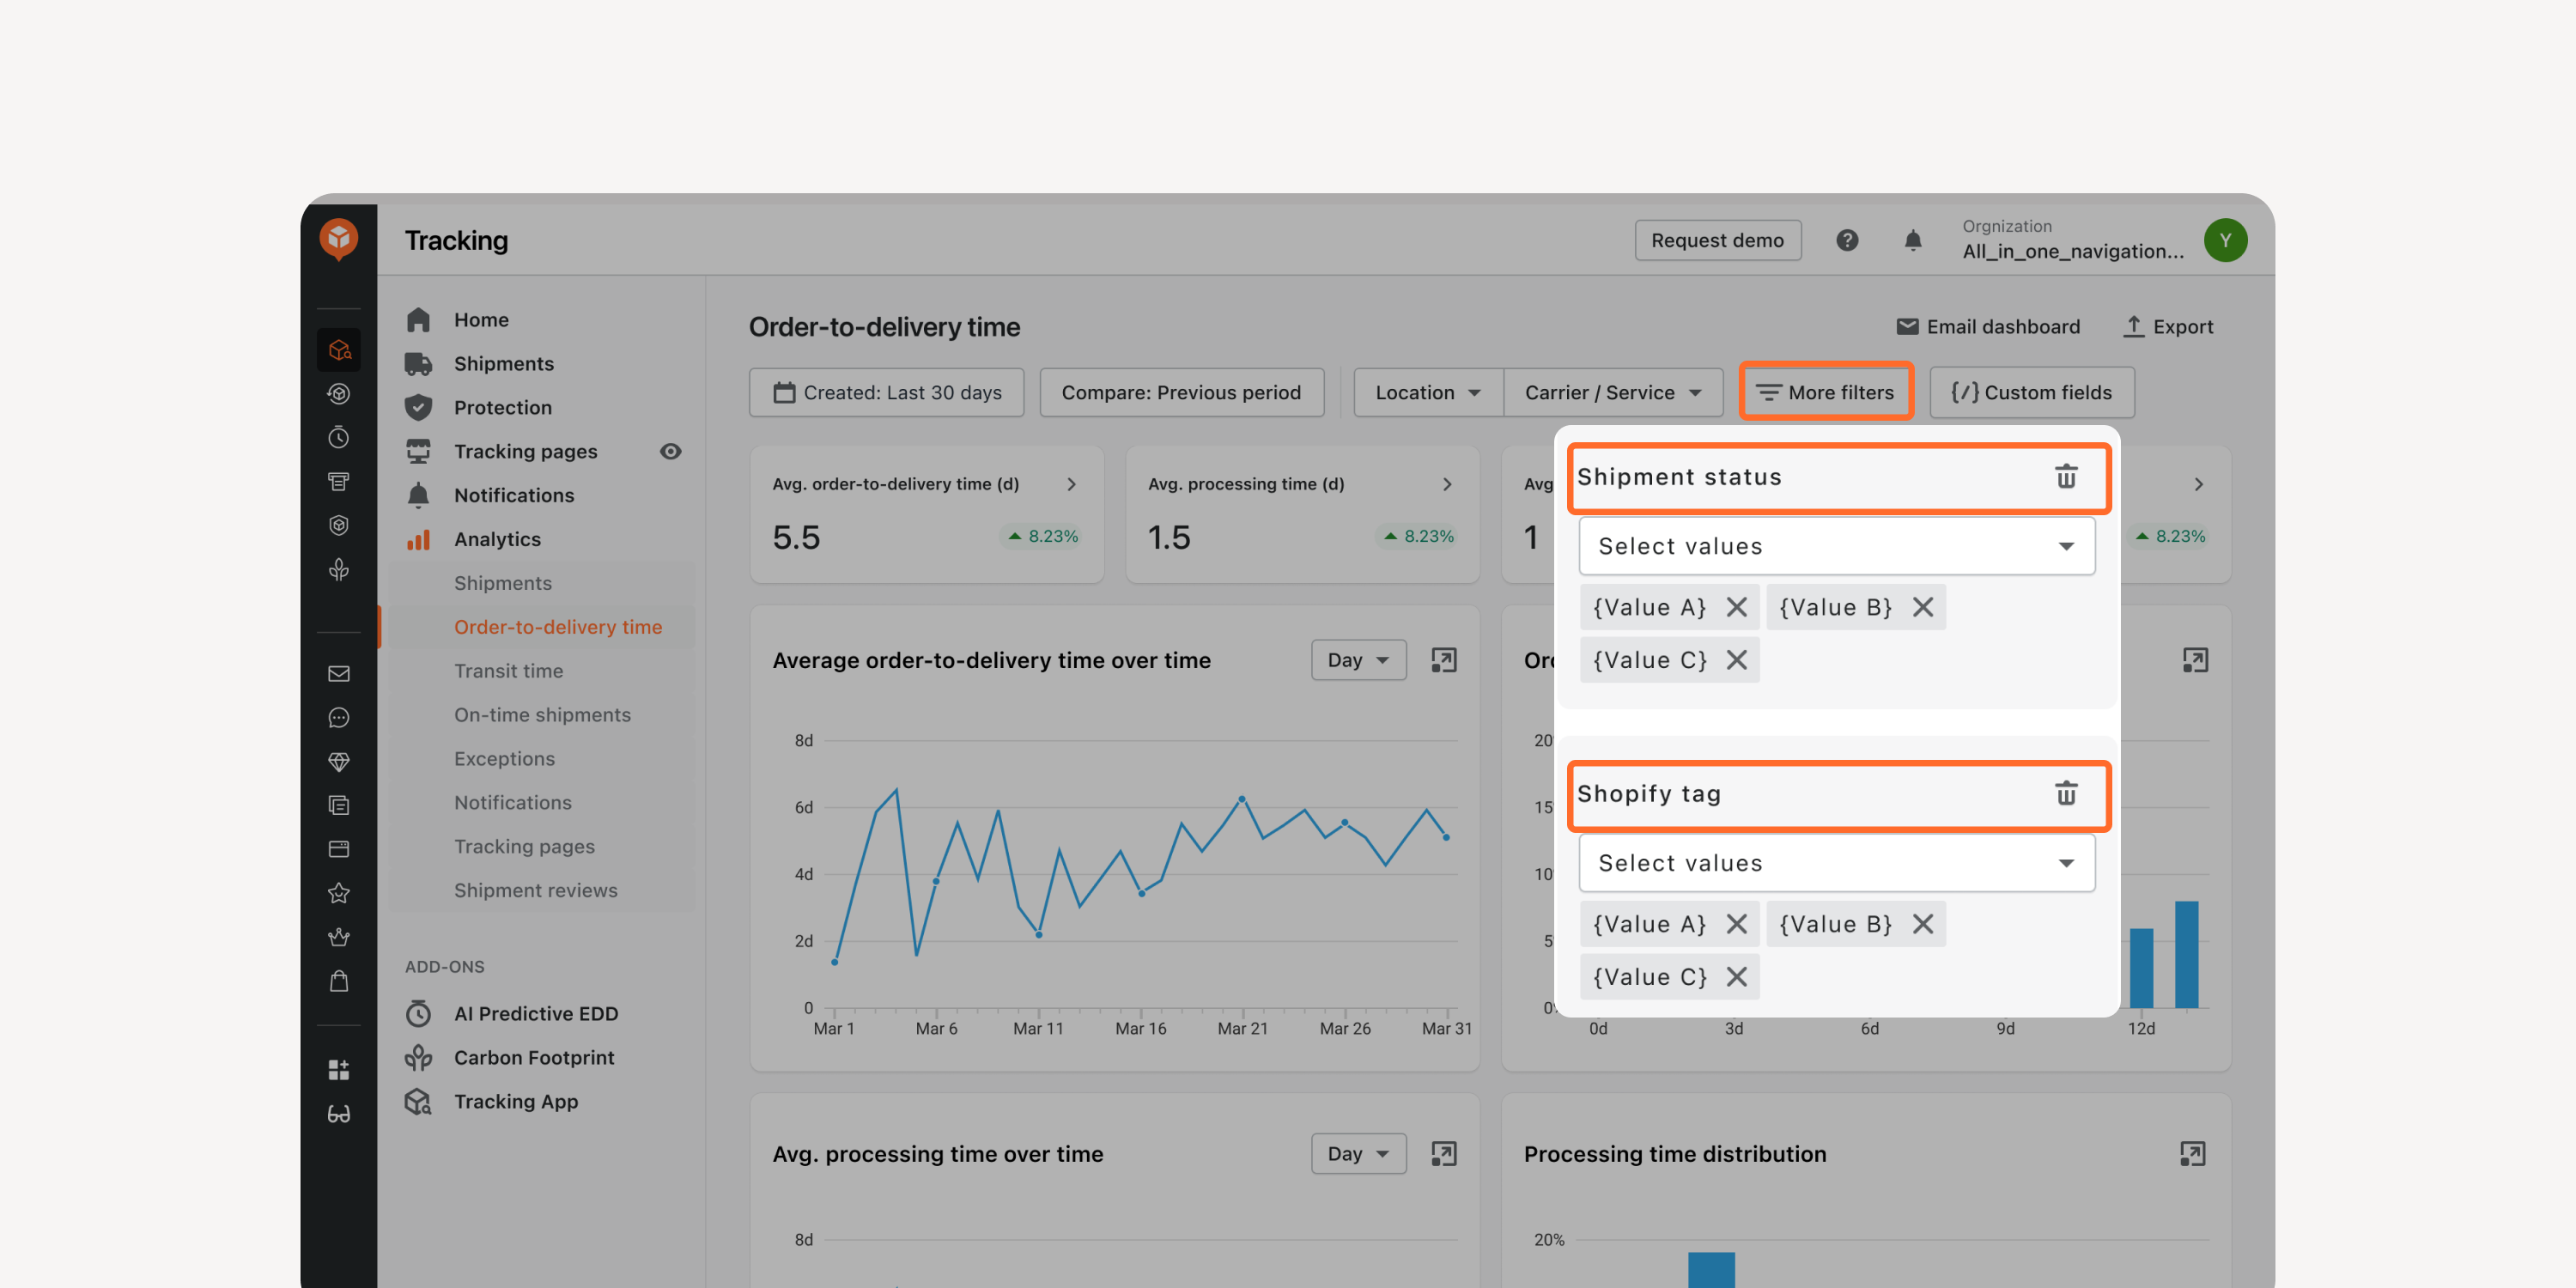Open the Carrier / Service dropdown
The image size is (2576, 1288).
pos(1613,392)
